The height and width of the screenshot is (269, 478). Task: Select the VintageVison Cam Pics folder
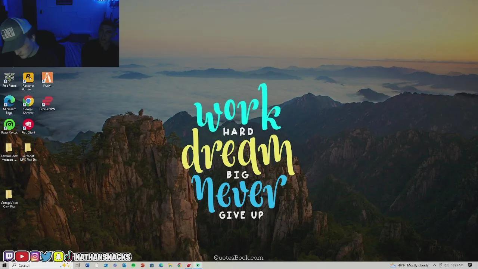[x=9, y=199]
